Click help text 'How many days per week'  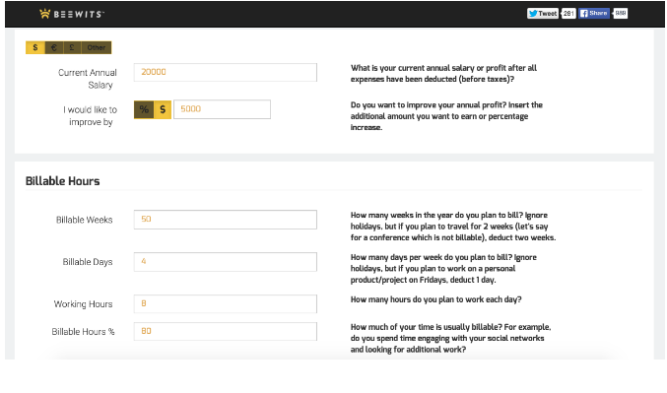443,268
